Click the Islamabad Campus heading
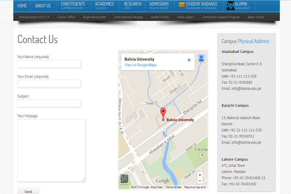 tap(238, 51)
